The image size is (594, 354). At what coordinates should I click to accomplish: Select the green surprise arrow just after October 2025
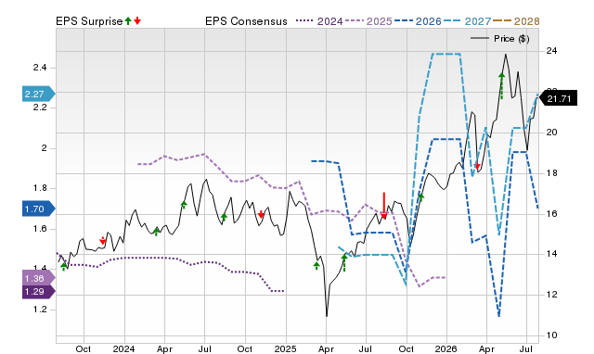420,196
